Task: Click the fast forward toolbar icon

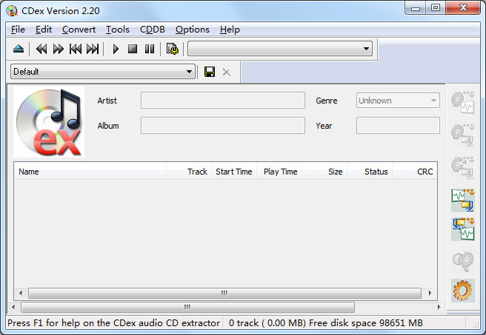Action: (59, 49)
